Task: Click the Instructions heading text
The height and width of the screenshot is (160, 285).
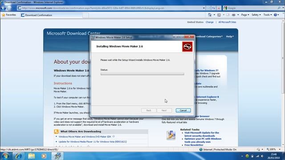Action: 63,83
